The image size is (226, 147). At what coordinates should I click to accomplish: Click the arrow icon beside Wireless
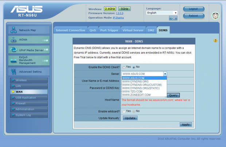[x=13, y=80]
